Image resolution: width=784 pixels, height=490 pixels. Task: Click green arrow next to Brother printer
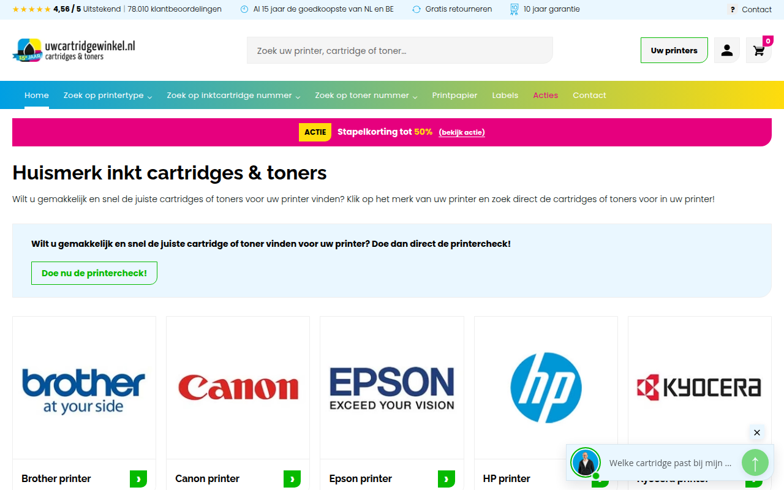(138, 478)
